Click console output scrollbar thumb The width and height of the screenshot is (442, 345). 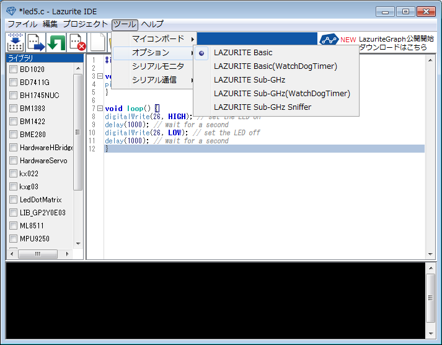pyautogui.click(x=431, y=298)
